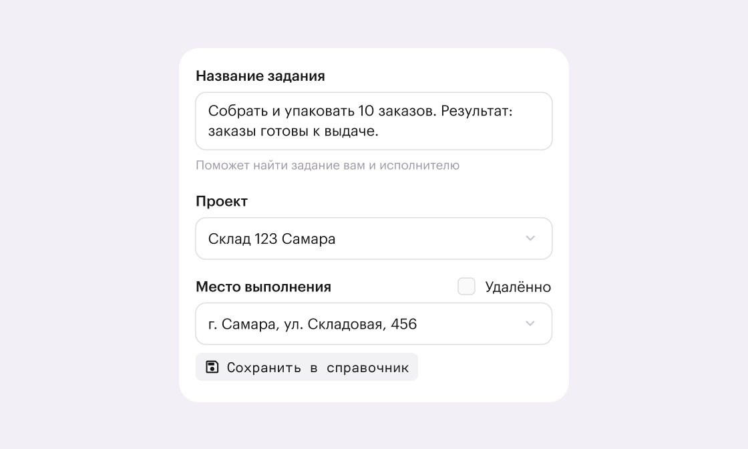748x449 pixels.
Task: Click the Название задания field heading
Action: coord(260,76)
